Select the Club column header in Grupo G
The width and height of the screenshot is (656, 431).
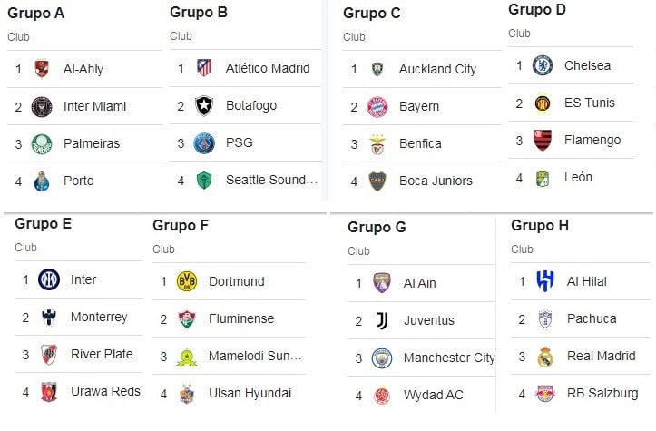click(x=358, y=251)
